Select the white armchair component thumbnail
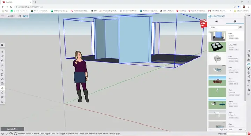The height and width of the screenshot is (136, 251). [217, 58]
